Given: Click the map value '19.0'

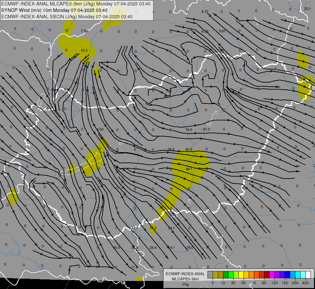Looking at the screenshot, I should tap(190, 248).
